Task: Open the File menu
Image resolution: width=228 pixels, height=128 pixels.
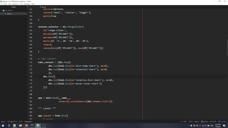Action: (2, 4)
